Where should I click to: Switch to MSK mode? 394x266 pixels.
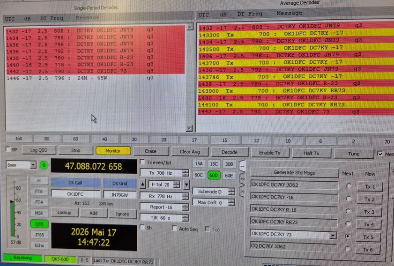(x=39, y=213)
